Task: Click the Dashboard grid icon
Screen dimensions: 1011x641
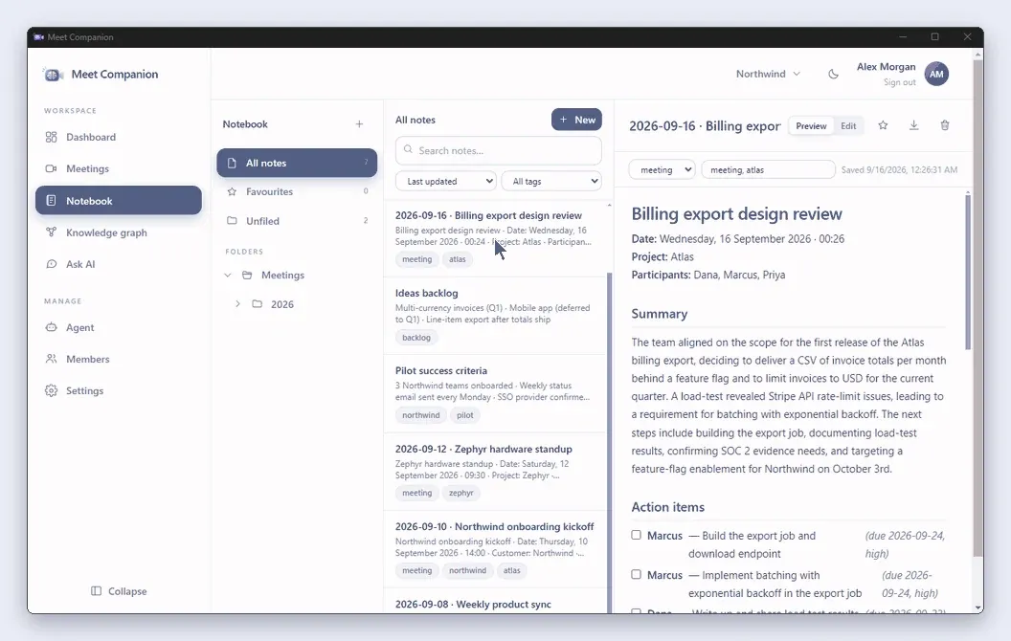Action: (x=52, y=137)
